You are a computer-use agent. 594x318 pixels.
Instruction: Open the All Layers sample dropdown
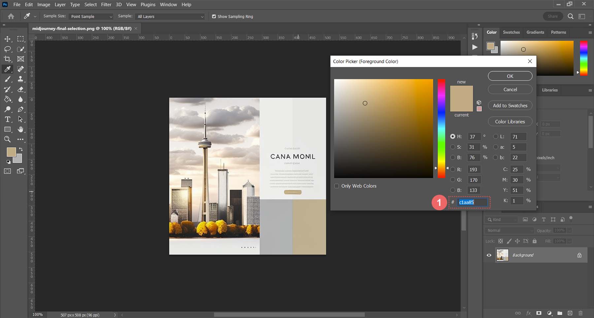pos(170,16)
